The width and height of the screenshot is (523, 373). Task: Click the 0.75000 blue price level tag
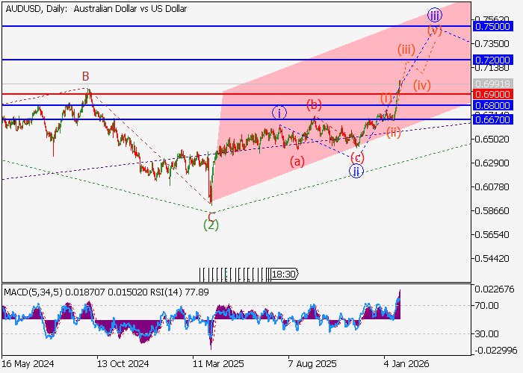(x=497, y=26)
